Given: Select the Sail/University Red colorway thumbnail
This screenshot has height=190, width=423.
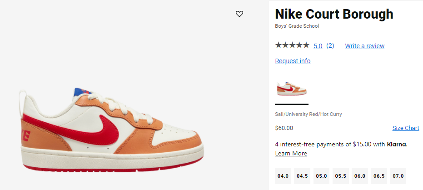Looking at the screenshot, I should point(291,88).
